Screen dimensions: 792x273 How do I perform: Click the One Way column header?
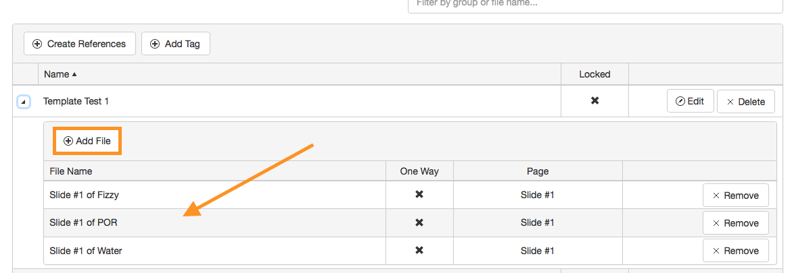(x=419, y=171)
